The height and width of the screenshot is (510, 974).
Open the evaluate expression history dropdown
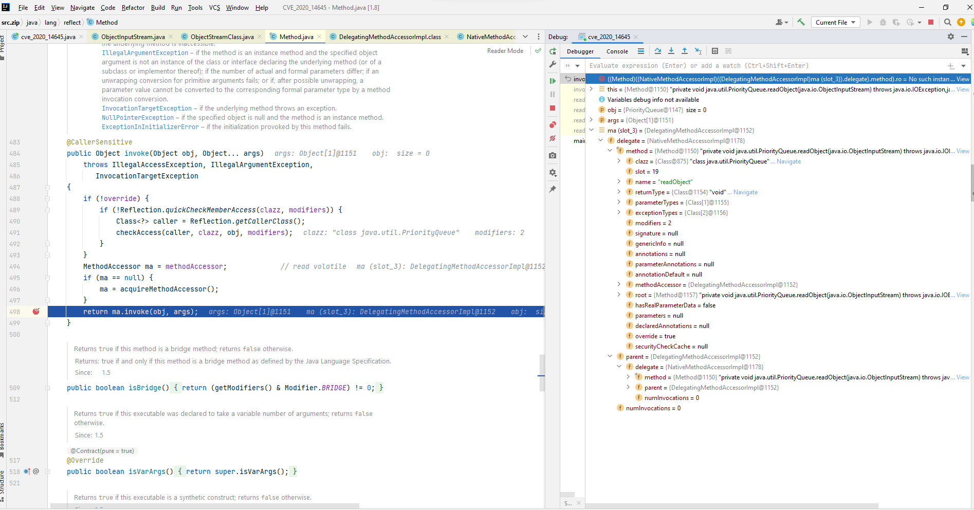963,66
